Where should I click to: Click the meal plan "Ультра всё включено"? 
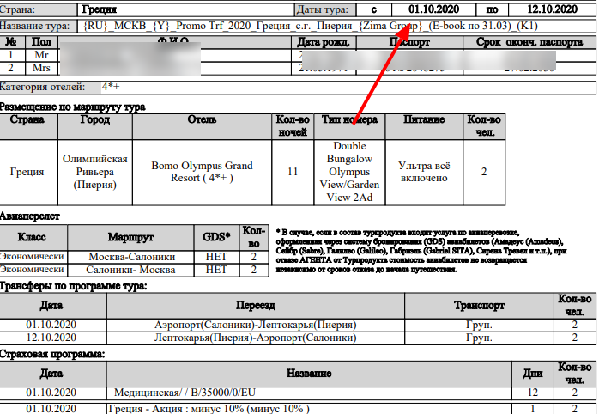click(424, 172)
